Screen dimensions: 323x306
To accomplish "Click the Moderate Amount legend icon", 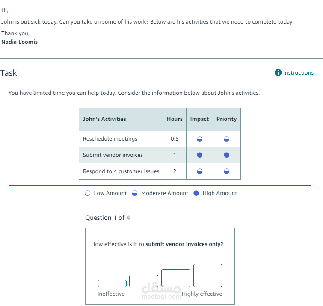I will point(134,193).
